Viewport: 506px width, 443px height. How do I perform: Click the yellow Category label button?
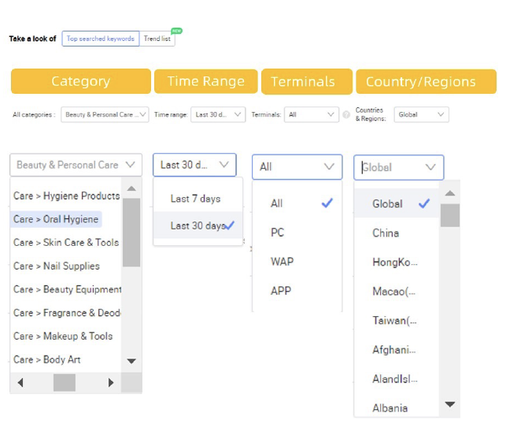point(80,81)
